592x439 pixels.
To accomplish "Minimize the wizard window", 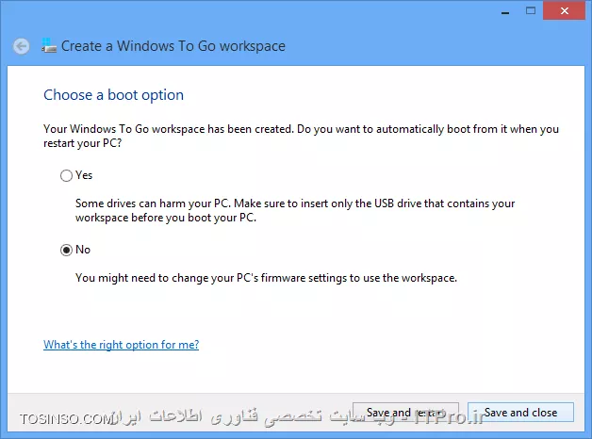I will click(x=505, y=11).
